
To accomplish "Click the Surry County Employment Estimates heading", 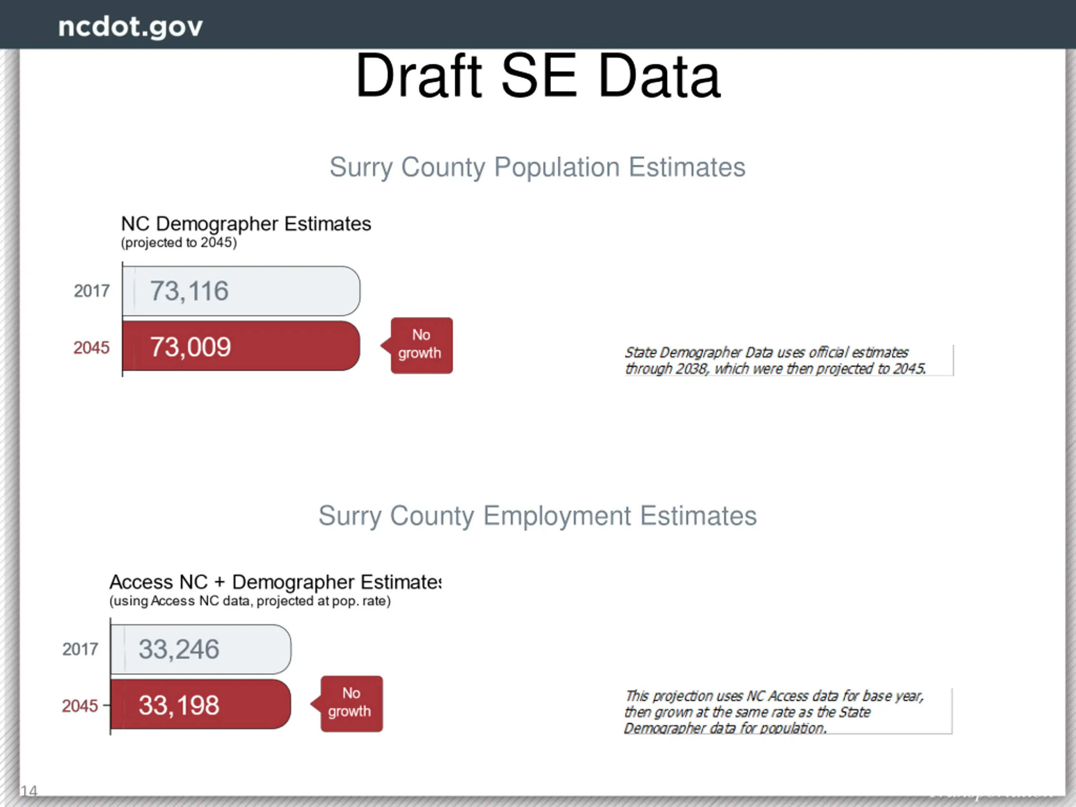I will [x=538, y=516].
